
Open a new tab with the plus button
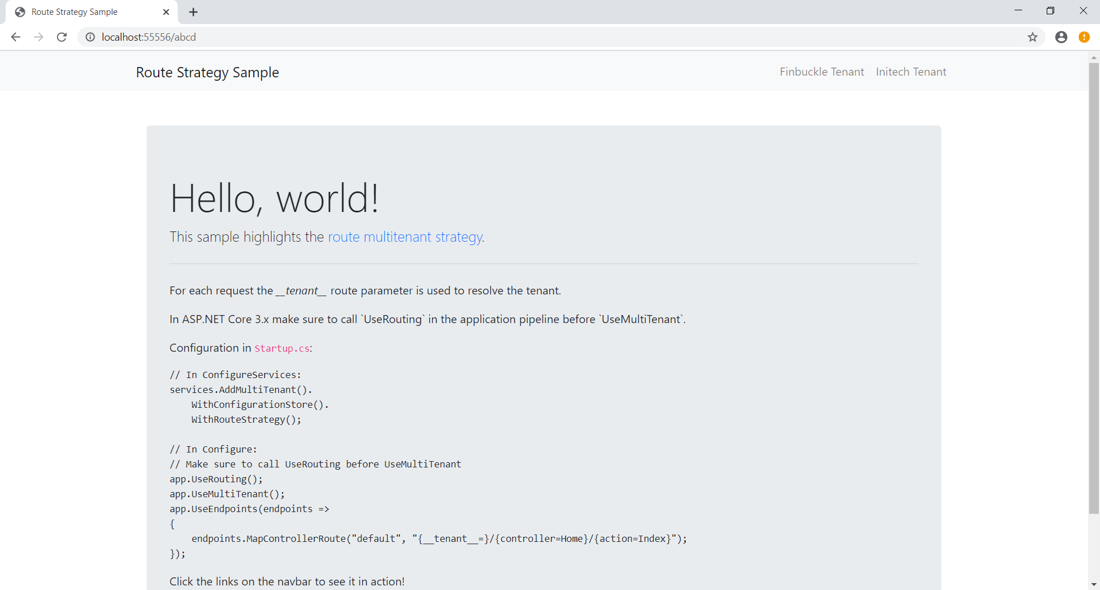pyautogui.click(x=194, y=12)
